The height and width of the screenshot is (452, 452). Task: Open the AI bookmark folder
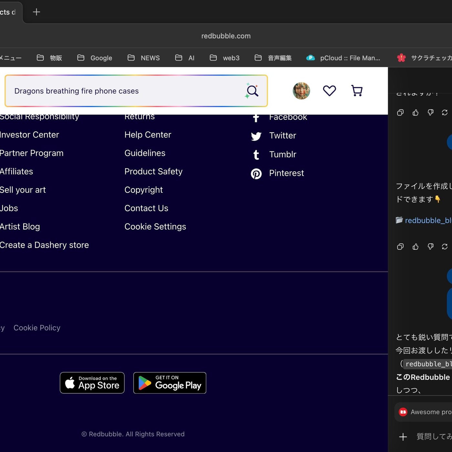coord(185,58)
